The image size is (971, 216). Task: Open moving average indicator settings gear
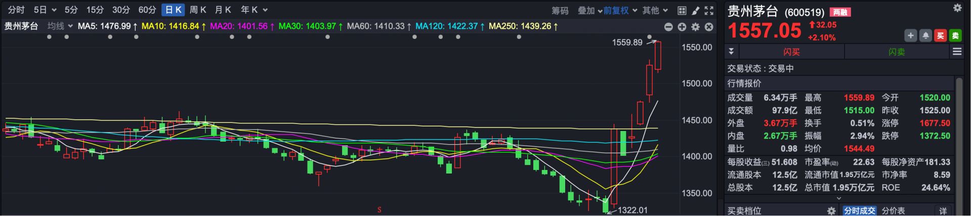[695, 27]
